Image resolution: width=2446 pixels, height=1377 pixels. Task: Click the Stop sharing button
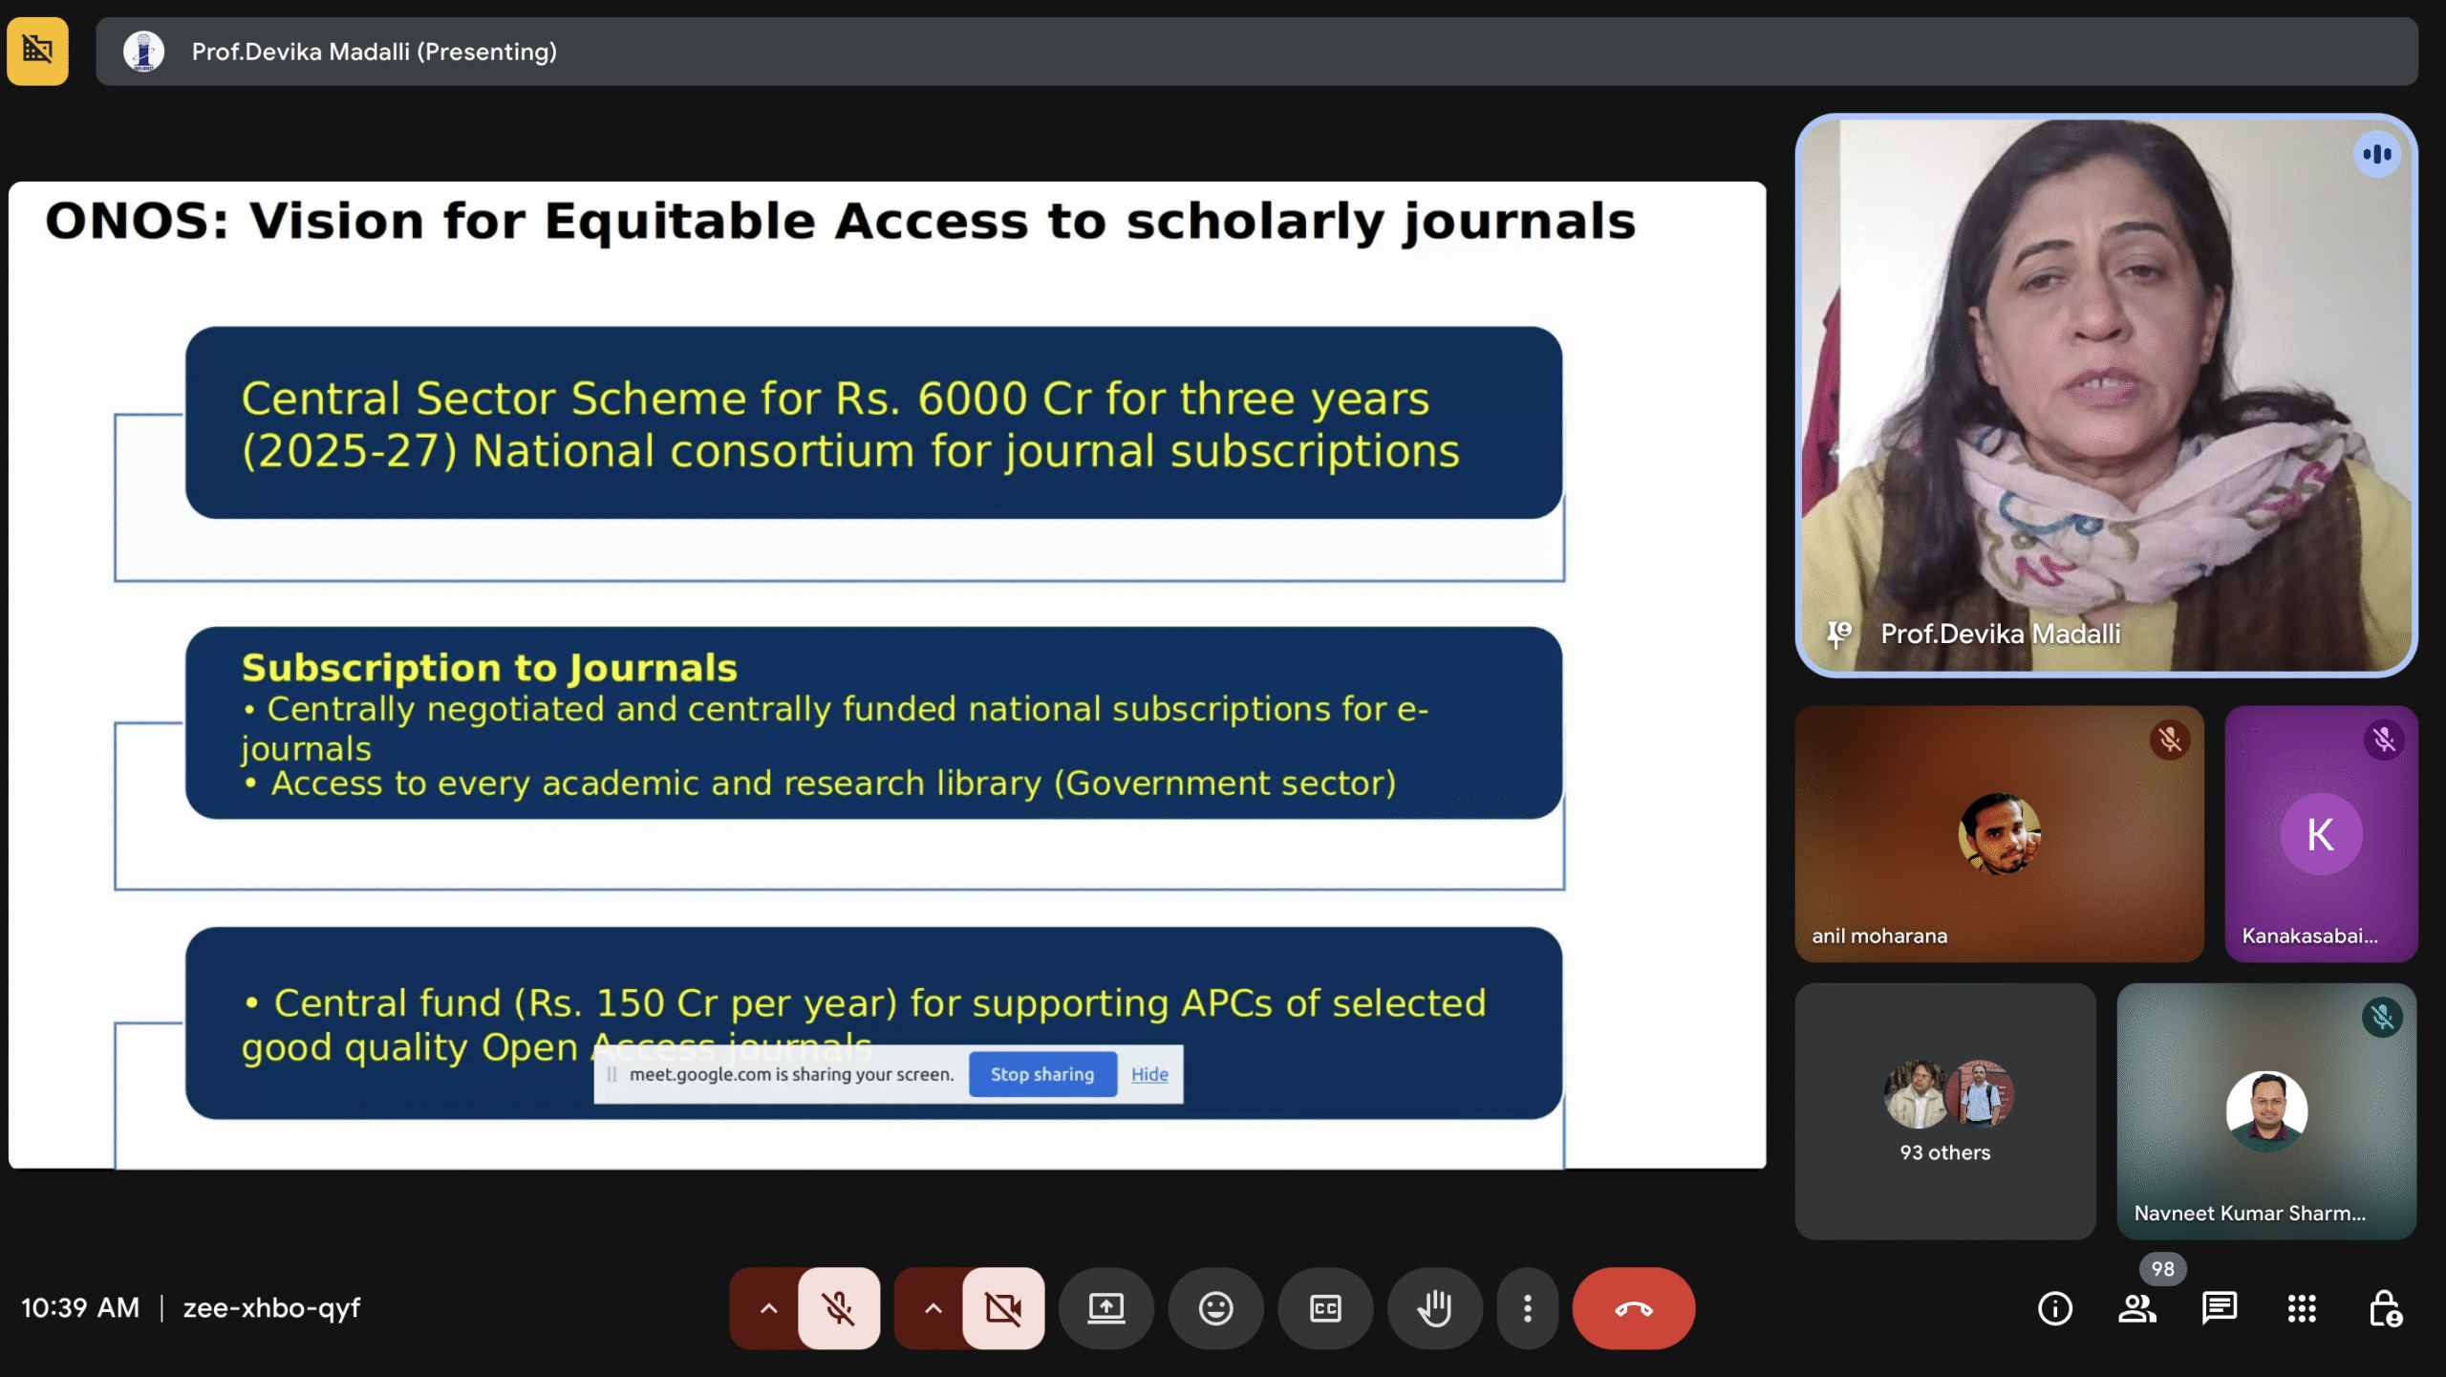tap(1041, 1074)
